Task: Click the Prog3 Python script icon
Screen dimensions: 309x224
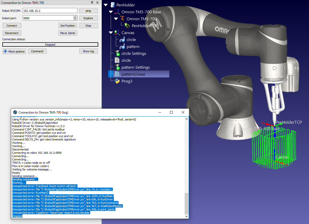Action: [x=117, y=81]
